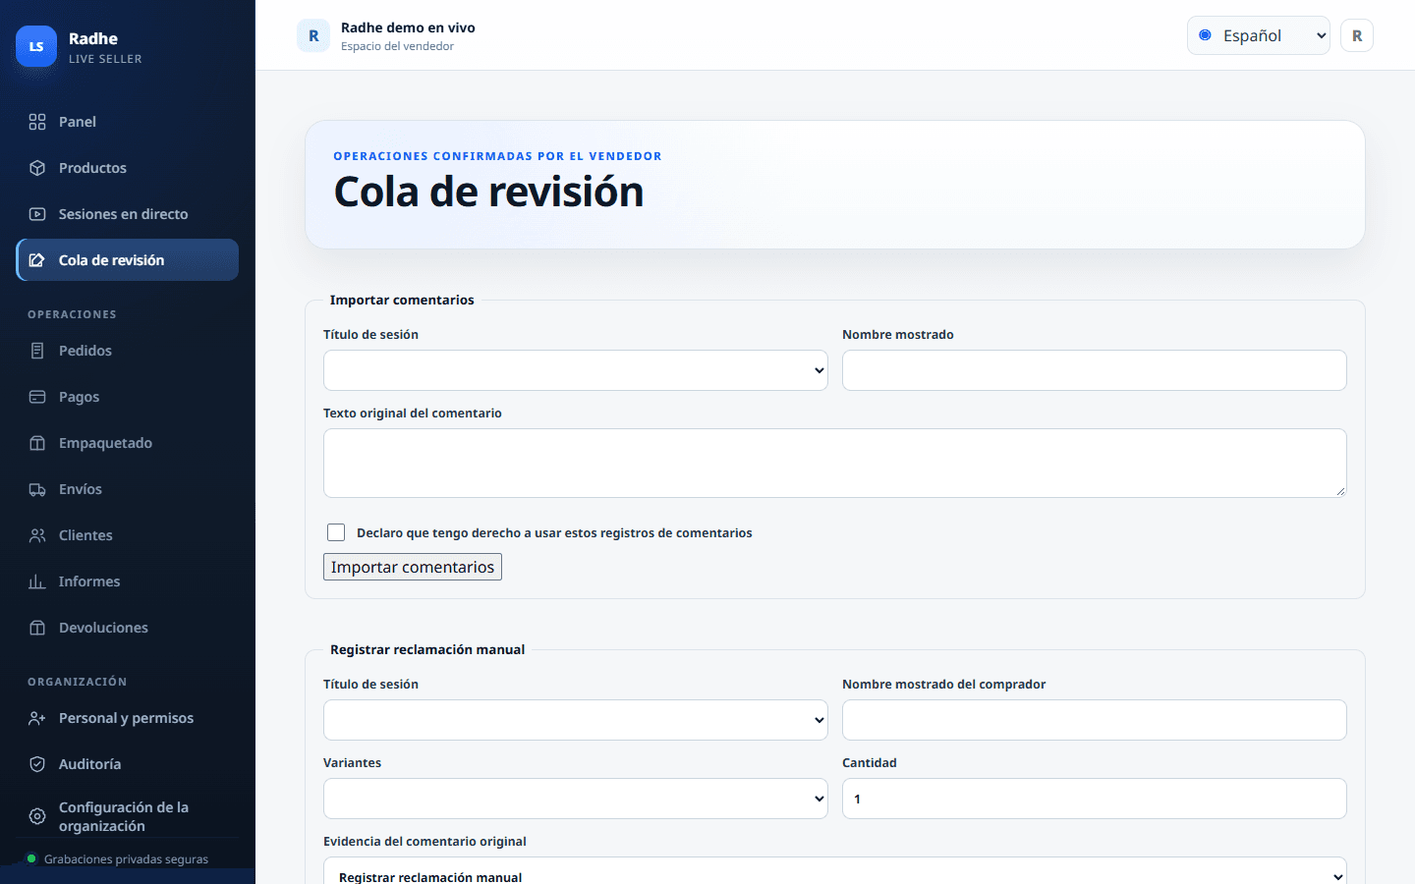Click the 'Grabaciones privadas seguras' status text
The height and width of the screenshot is (884, 1415).
(126, 859)
